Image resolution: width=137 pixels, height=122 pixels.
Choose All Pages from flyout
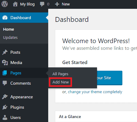pyautogui.click(x=60, y=74)
